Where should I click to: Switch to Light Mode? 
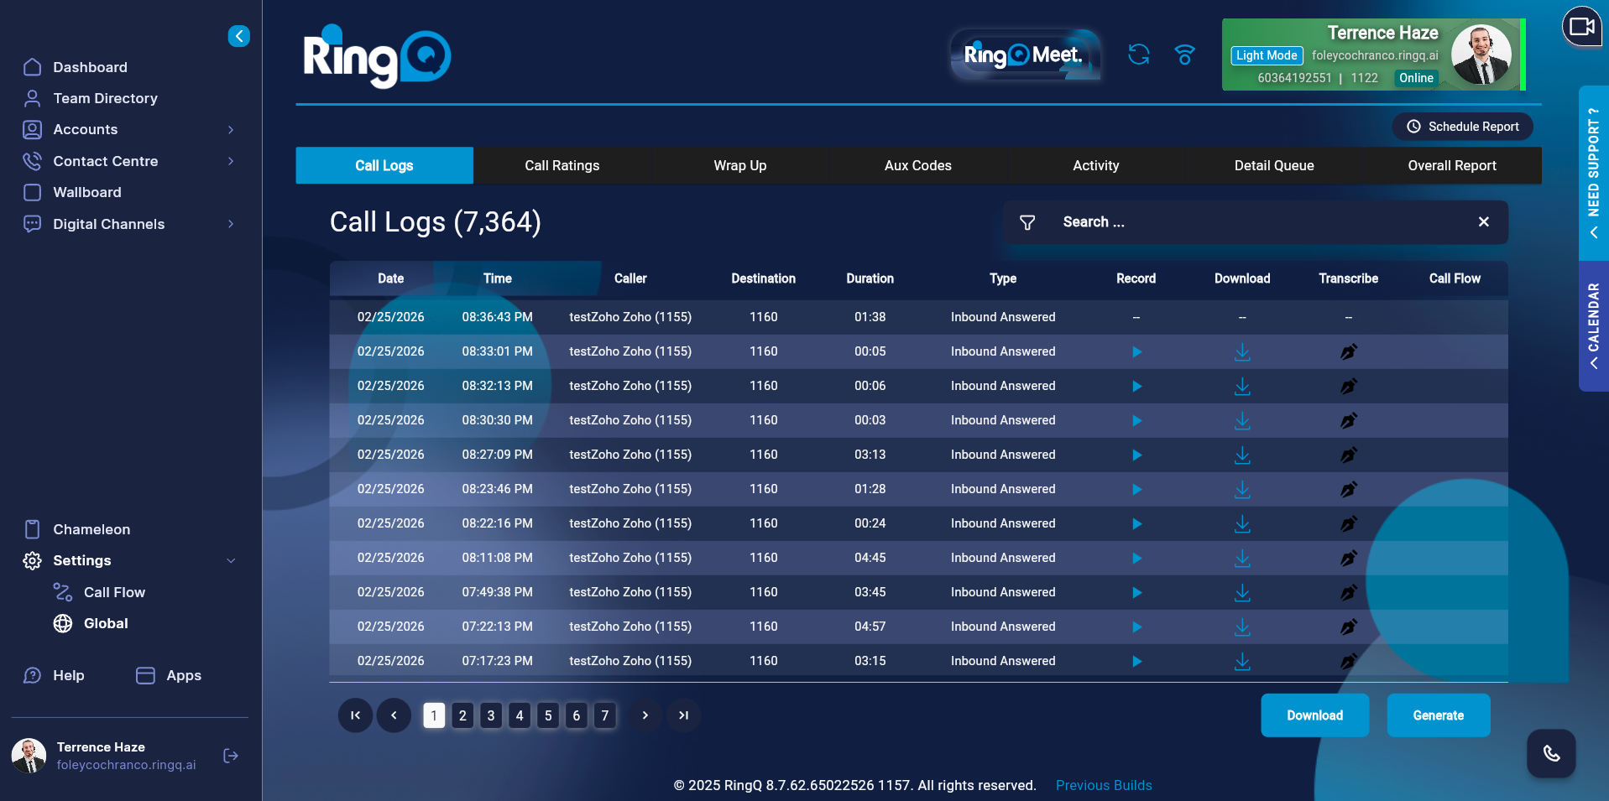(1266, 55)
